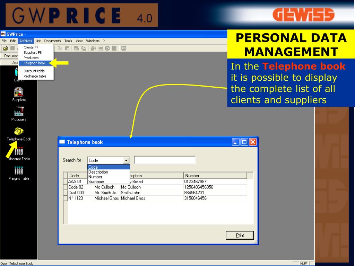This screenshot has width=355, height=266.
Task: Open the ? help menu
Action: click(104, 41)
